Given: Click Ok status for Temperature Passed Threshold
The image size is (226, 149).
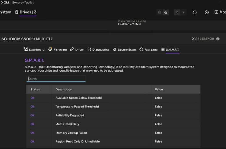Looking at the screenshot, I should click(x=32, y=107).
